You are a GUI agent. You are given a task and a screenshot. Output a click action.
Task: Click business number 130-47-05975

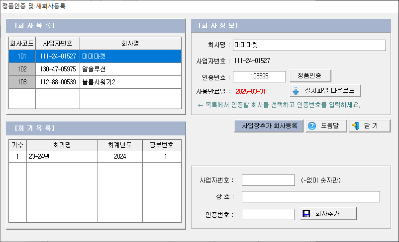pos(58,69)
